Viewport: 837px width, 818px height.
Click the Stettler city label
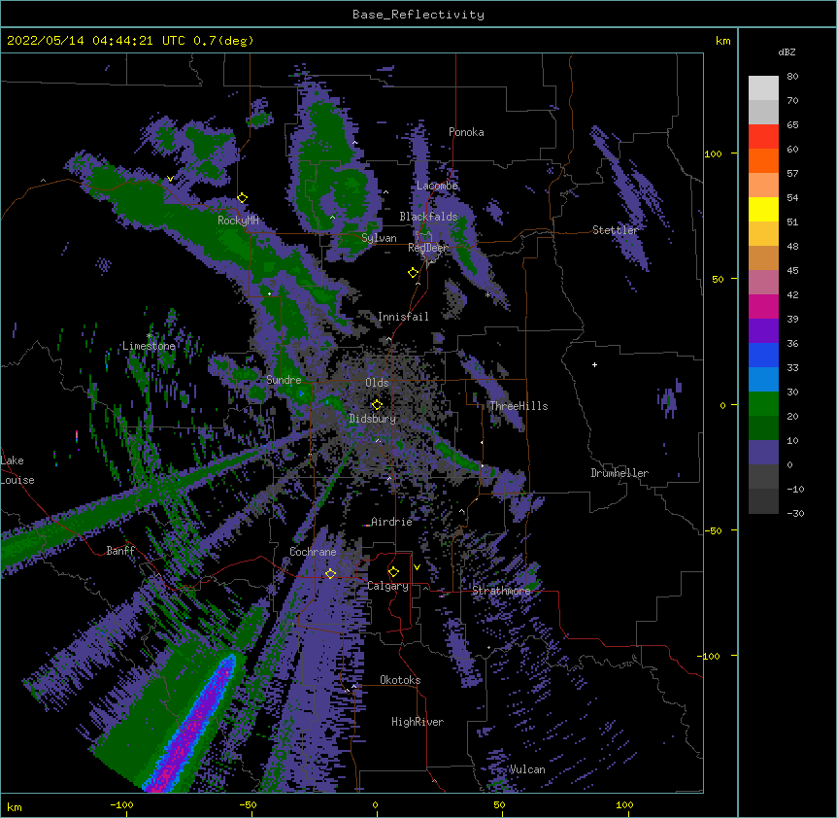point(616,230)
